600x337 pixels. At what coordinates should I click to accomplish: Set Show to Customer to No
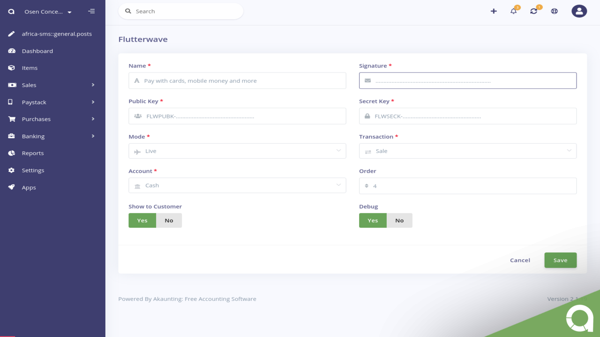(x=169, y=220)
